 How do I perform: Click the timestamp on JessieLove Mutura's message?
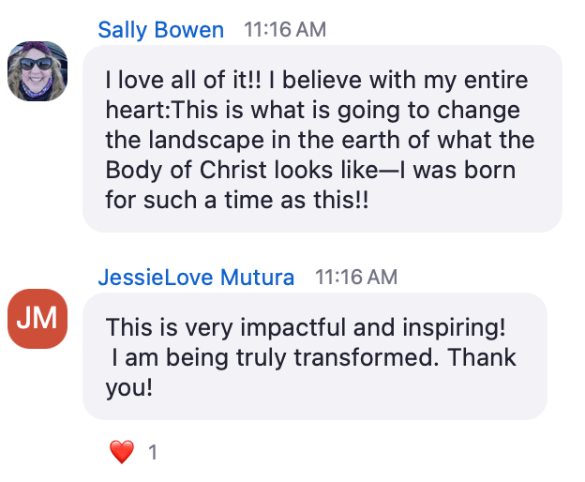pyautogui.click(x=356, y=278)
